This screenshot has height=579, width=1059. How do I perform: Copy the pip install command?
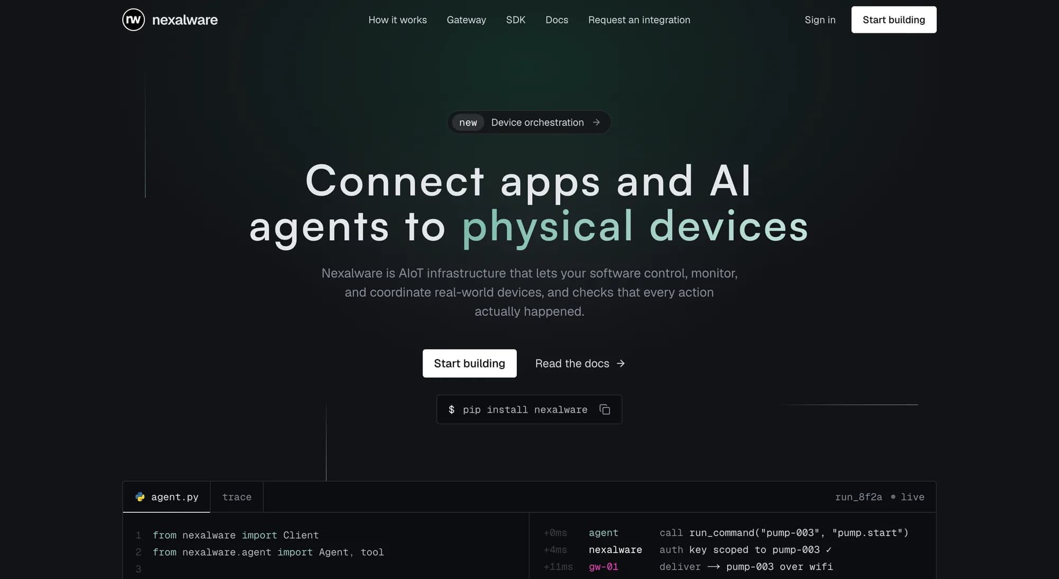[x=605, y=409]
